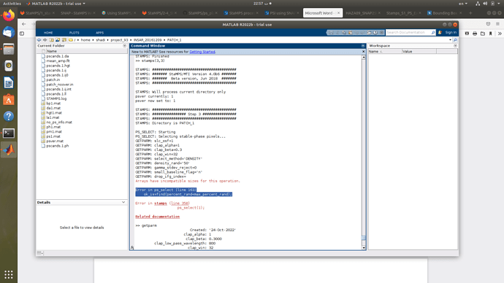Open the address bar path history dropdown
Viewport: 504px width, 283px height.
pos(450,40)
